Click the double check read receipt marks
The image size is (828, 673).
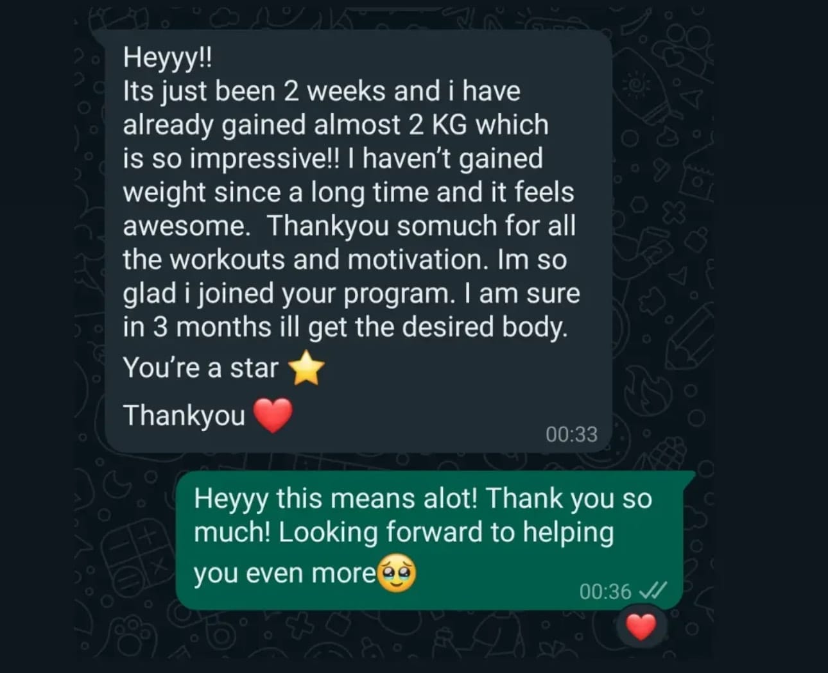pyautogui.click(x=654, y=590)
